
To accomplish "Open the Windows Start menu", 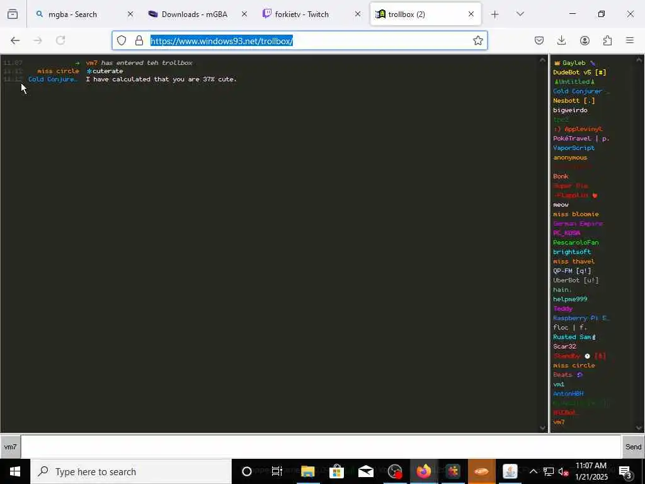I will tap(15, 471).
